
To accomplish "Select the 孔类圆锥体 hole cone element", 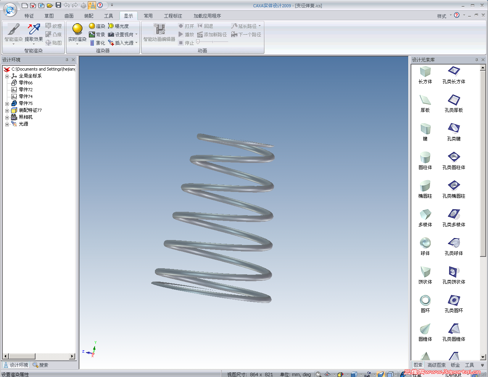I will [454, 333].
